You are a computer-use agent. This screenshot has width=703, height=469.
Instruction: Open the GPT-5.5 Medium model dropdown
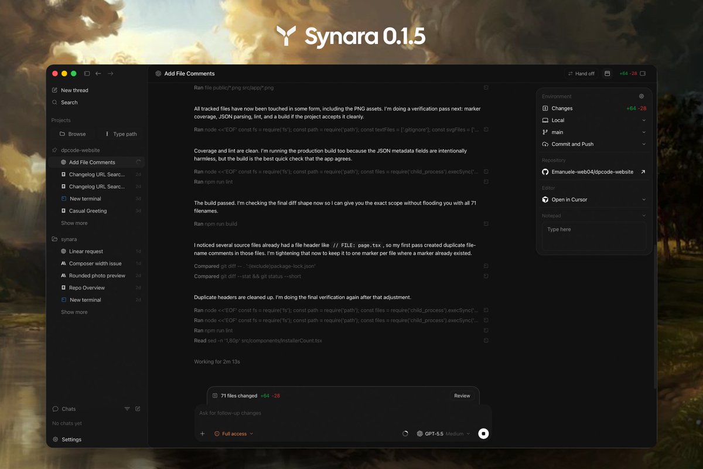coord(443,434)
